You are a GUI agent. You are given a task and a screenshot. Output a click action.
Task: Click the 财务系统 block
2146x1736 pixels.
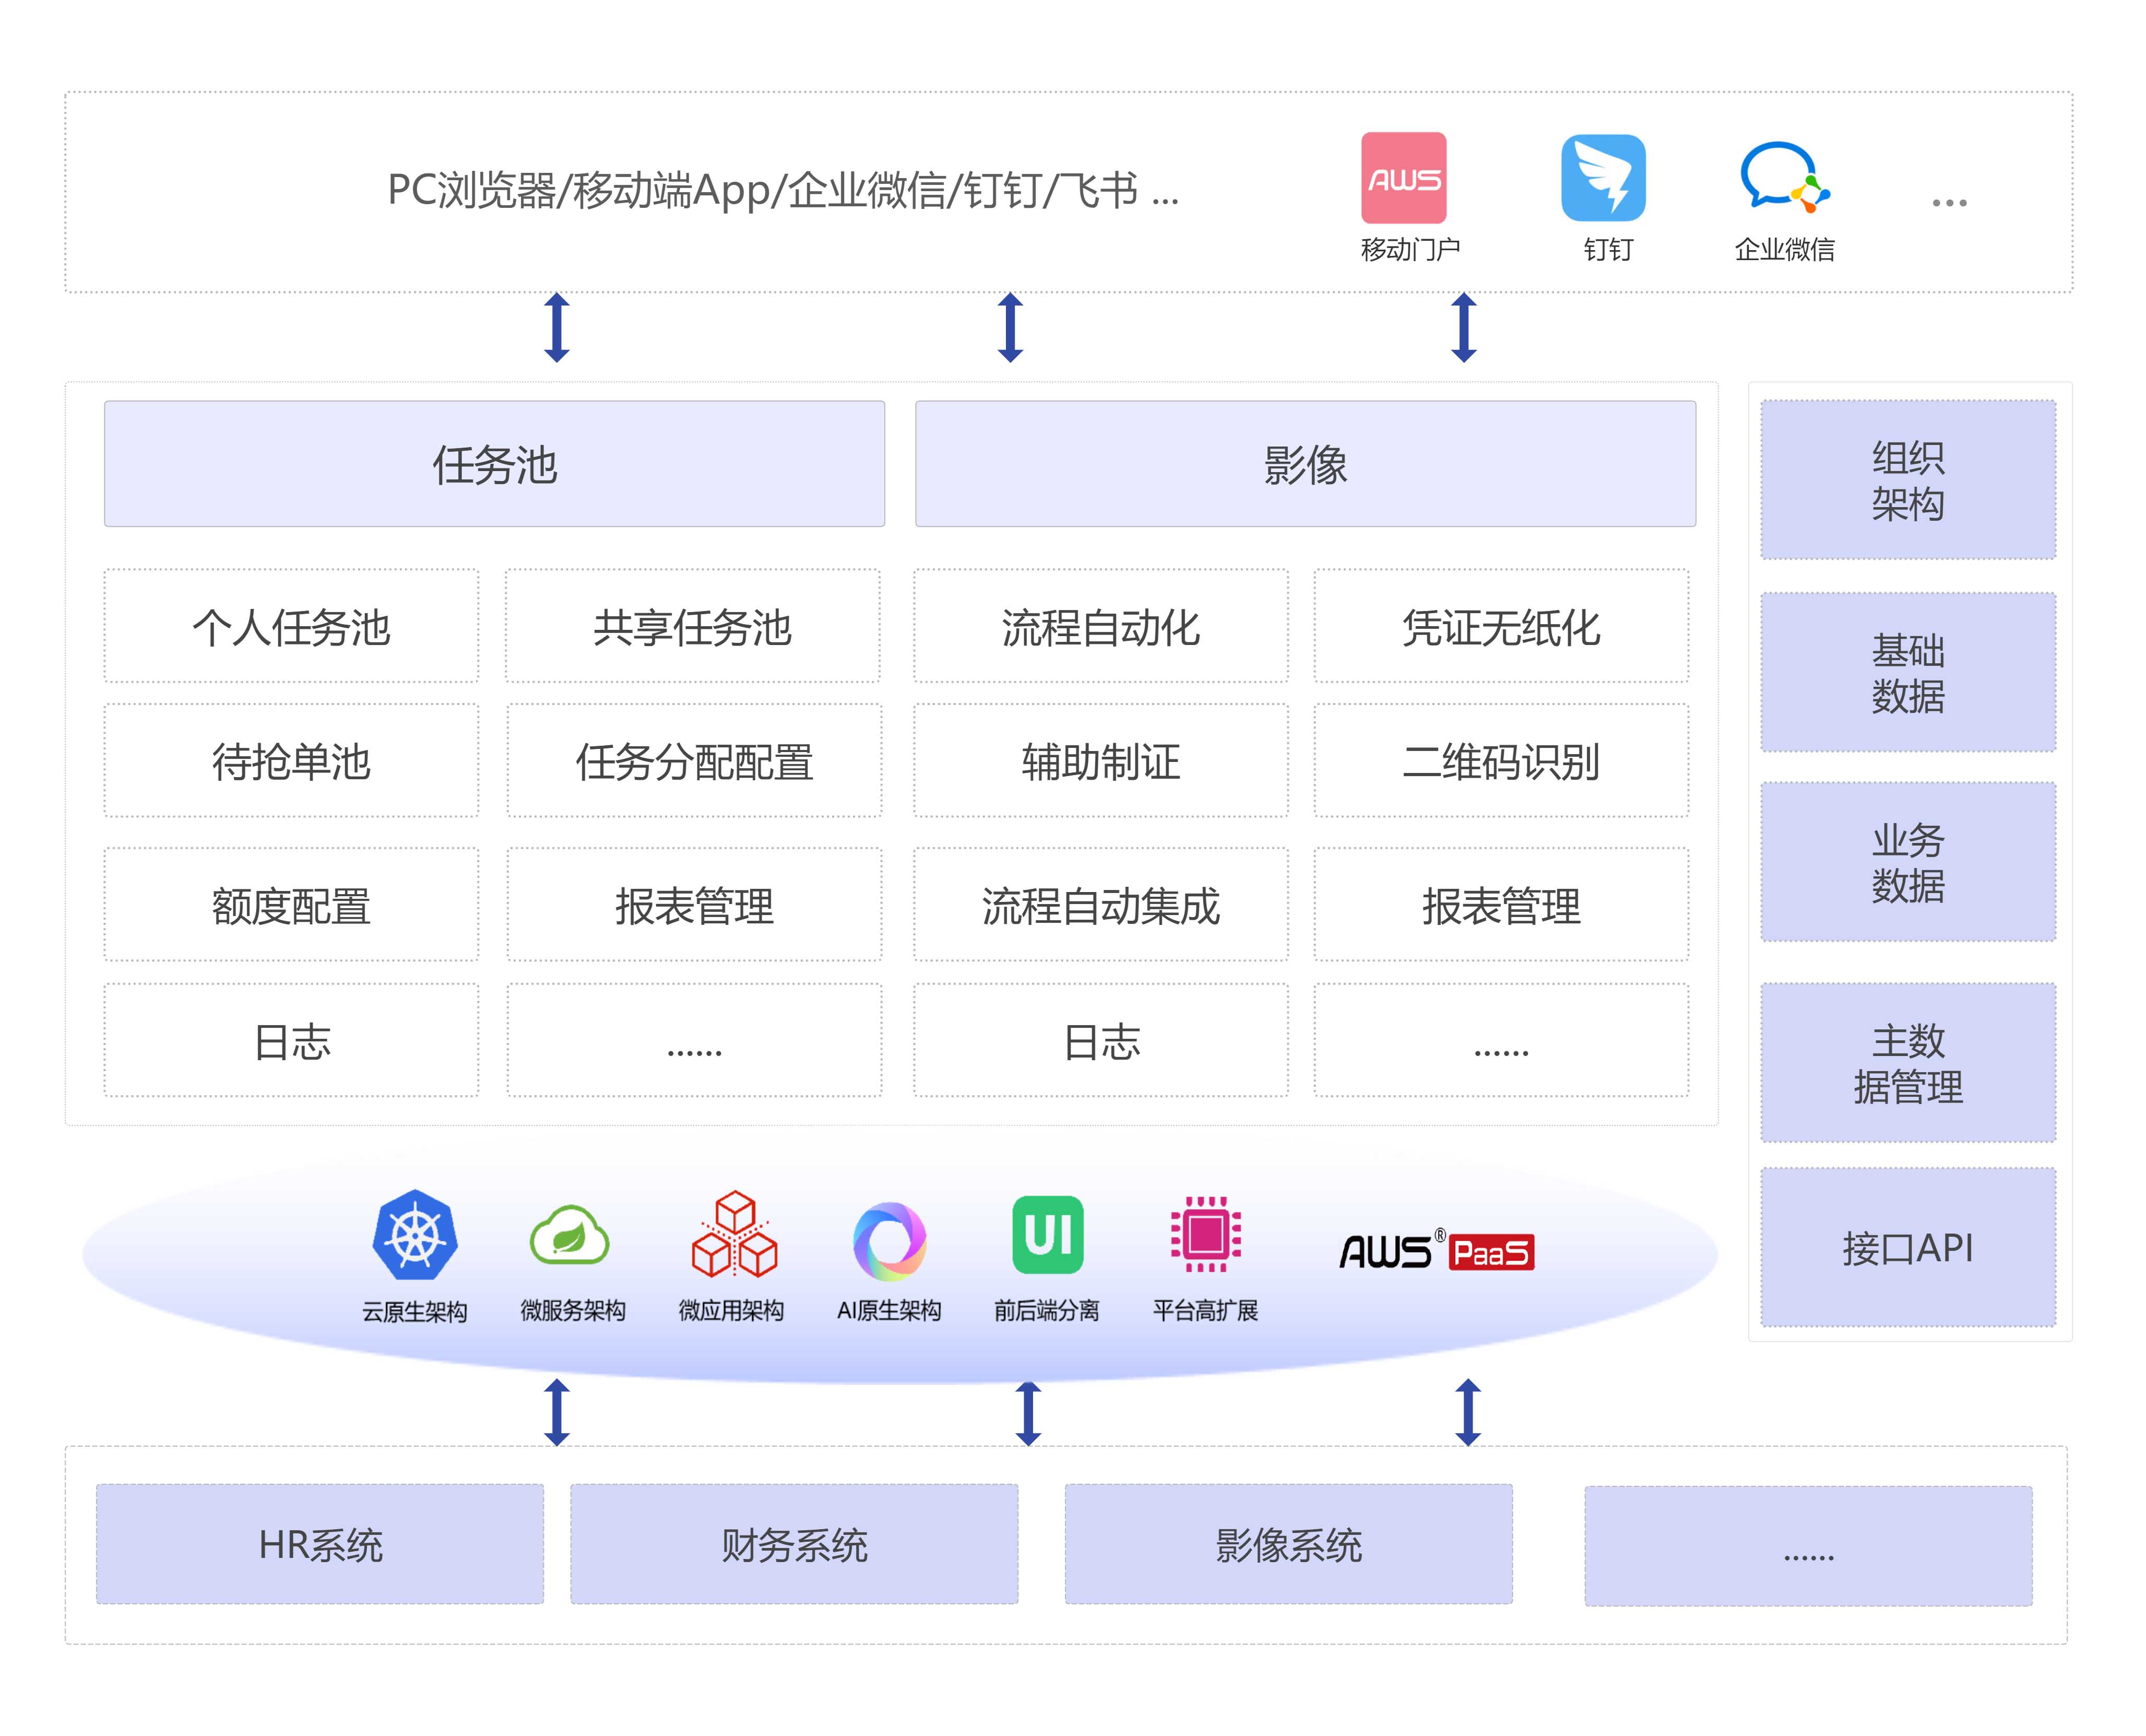pos(793,1544)
